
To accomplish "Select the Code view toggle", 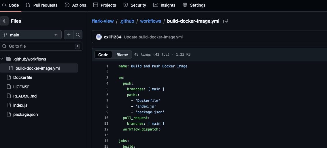I will click(103, 54).
